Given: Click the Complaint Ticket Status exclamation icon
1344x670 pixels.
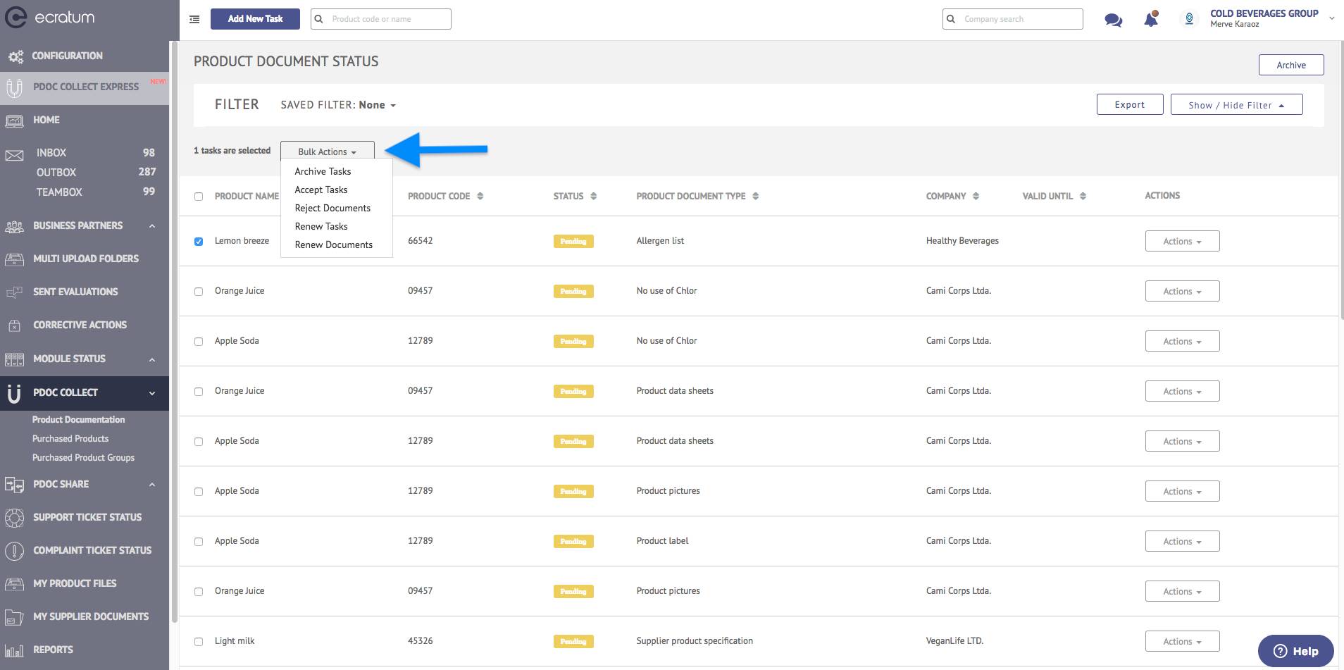Looking at the screenshot, I should 14,551.
